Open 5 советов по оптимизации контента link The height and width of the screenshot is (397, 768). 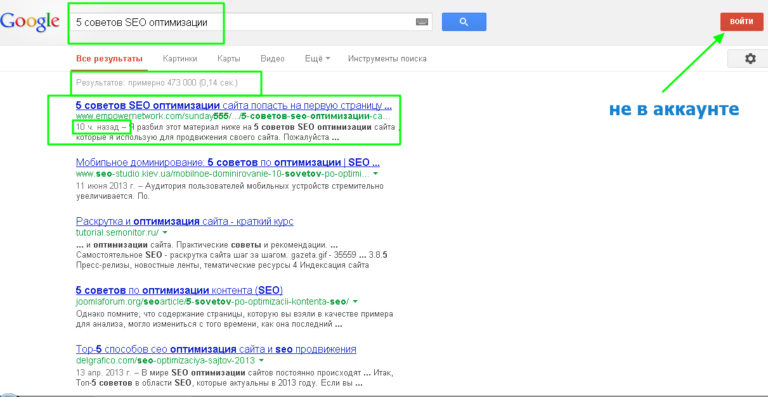tap(179, 290)
